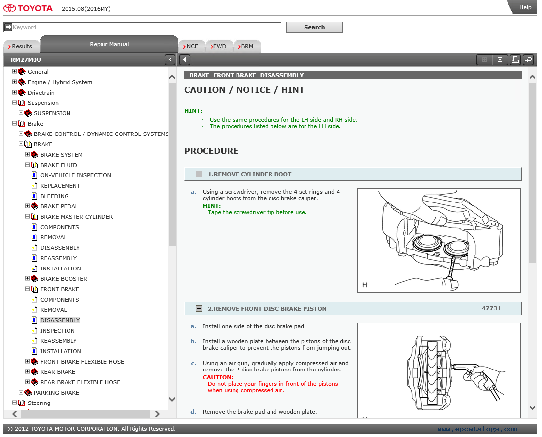
Task: Expand the FRONT BRAKE FLEXIBLE HOSE node
Action: [x=27, y=361]
